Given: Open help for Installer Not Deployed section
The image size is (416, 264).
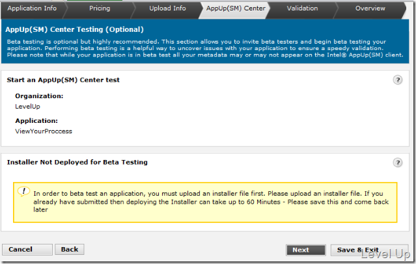Looking at the screenshot, I should pos(397,163).
